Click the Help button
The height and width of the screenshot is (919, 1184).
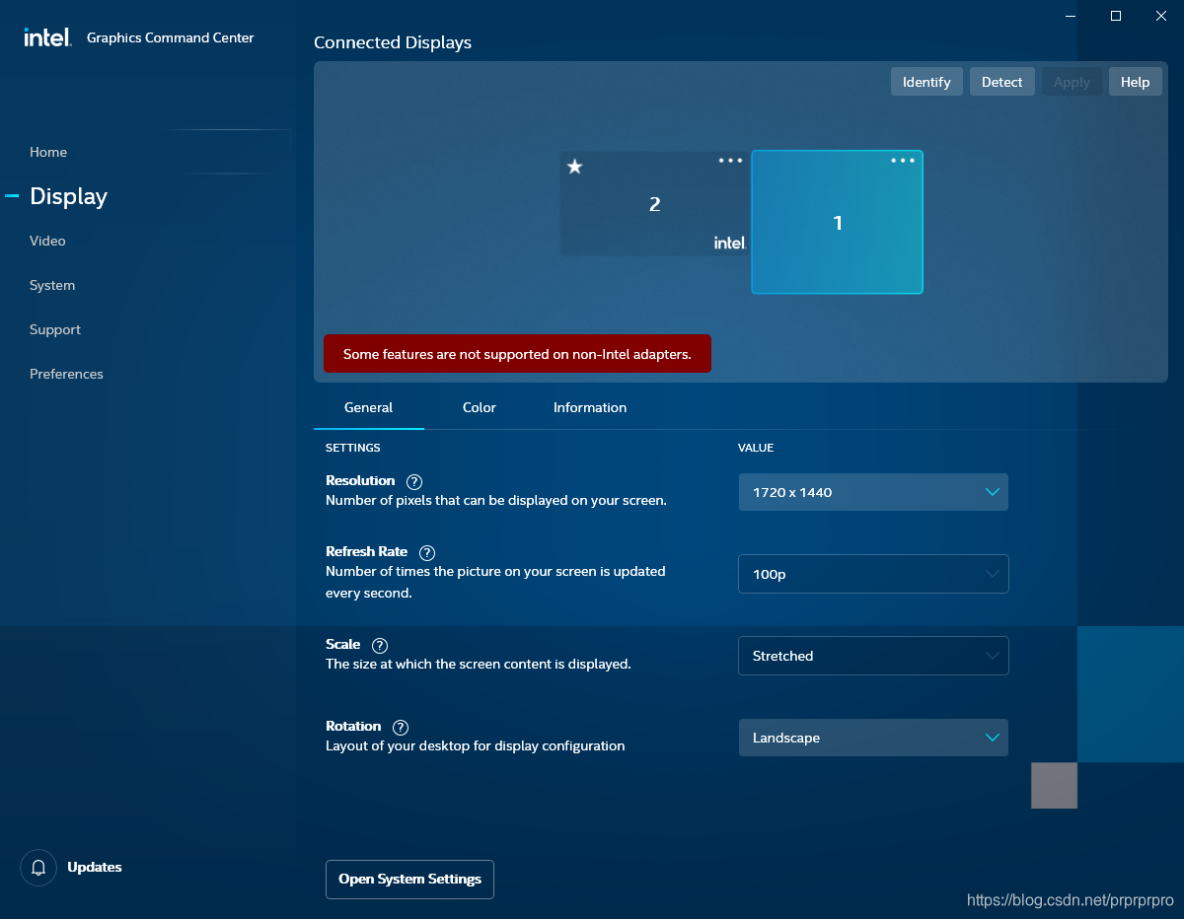coord(1135,82)
